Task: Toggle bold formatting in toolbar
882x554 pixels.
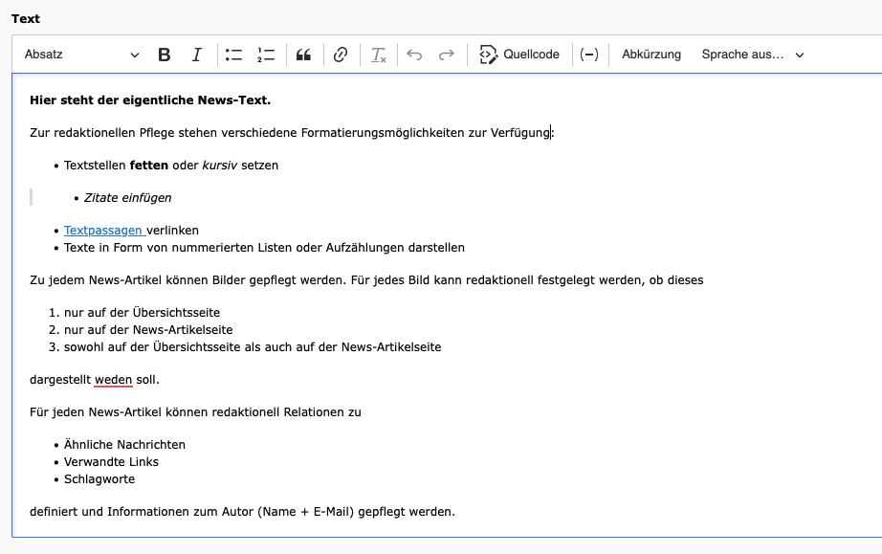Action: tap(165, 55)
